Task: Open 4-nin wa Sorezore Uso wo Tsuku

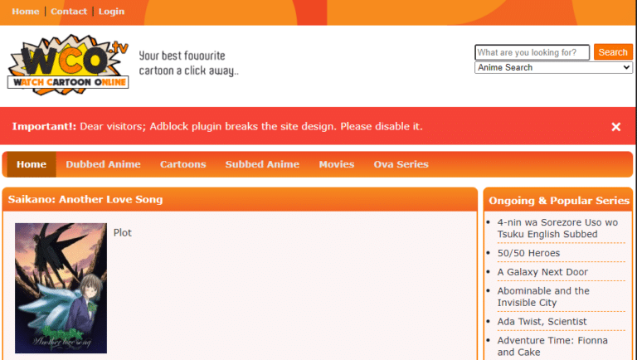Action: 557,228
